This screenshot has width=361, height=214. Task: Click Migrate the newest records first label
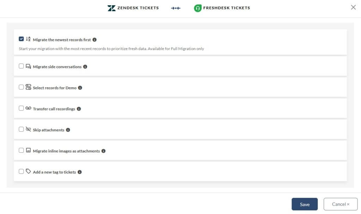coord(62,40)
